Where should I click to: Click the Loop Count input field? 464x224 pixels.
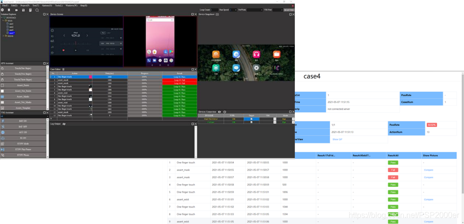click(x=214, y=10)
